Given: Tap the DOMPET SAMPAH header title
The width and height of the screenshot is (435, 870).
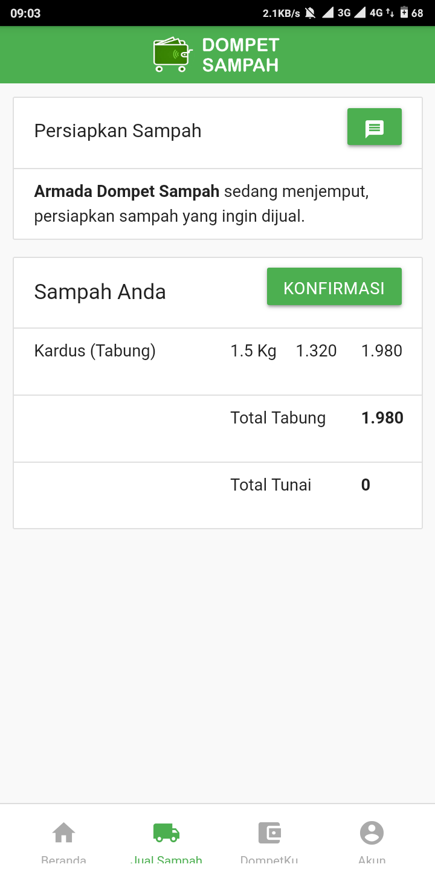Looking at the screenshot, I should point(240,55).
